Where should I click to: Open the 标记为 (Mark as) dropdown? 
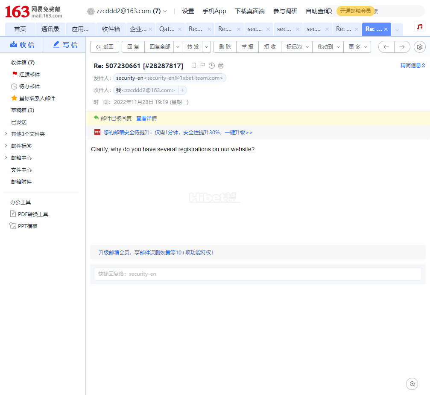(x=296, y=47)
